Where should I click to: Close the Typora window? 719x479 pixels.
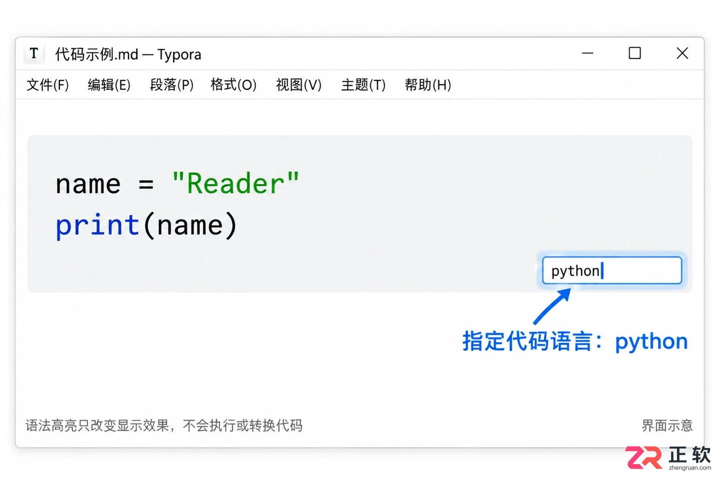[682, 53]
